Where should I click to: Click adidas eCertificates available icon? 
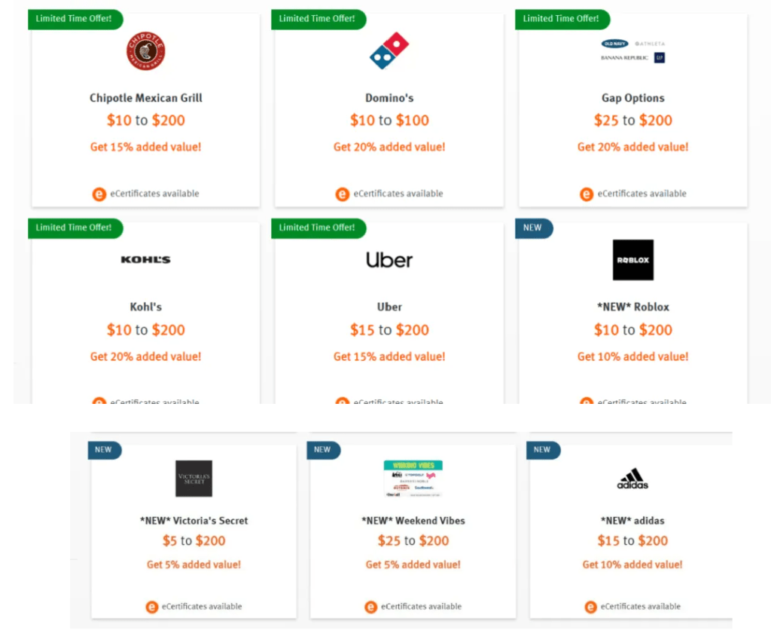click(592, 607)
